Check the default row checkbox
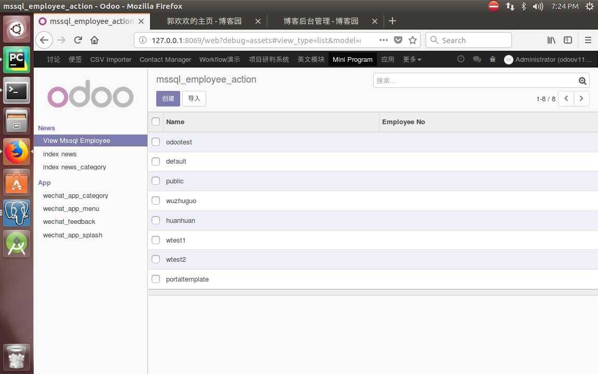The image size is (598, 374). point(156,162)
